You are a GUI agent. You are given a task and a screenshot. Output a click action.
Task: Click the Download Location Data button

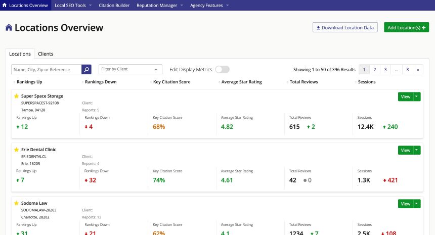click(345, 28)
